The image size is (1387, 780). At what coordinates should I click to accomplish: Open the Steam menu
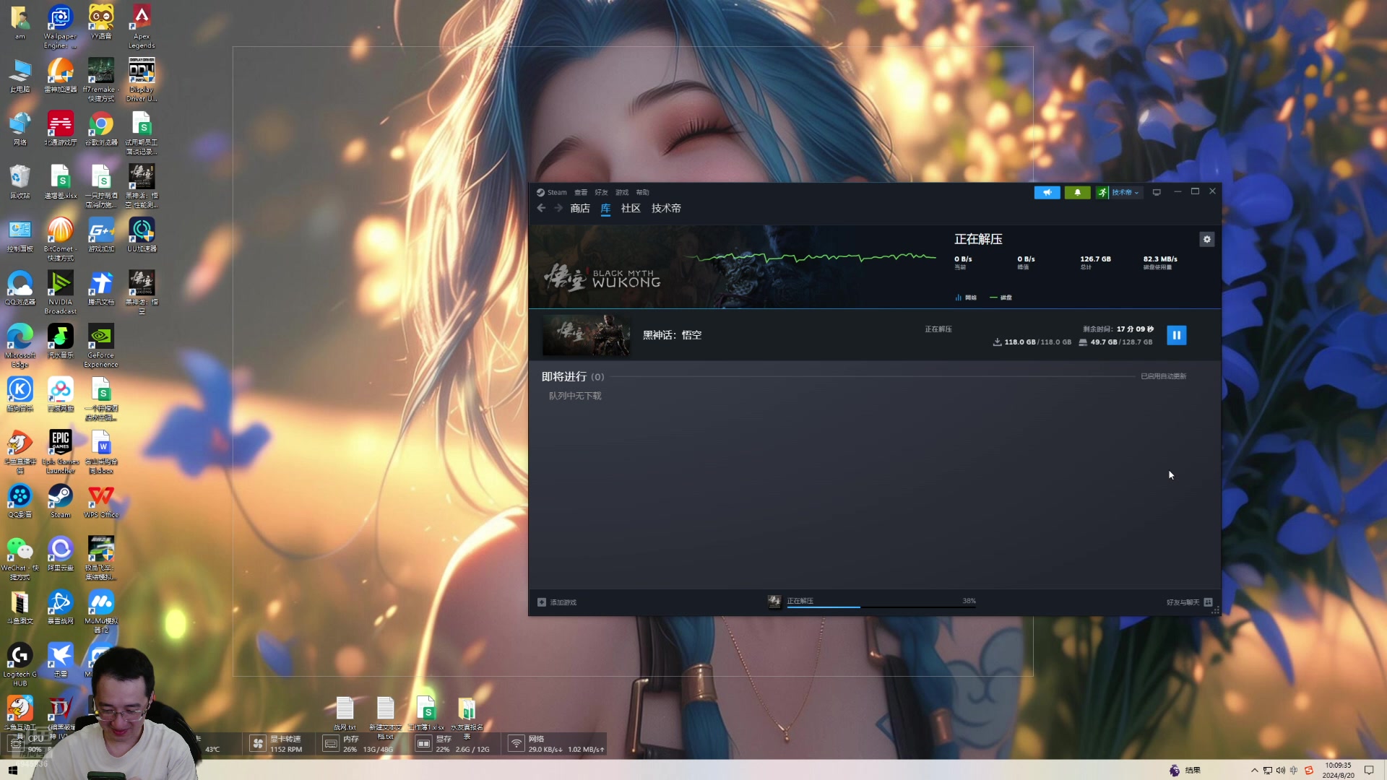click(x=552, y=192)
